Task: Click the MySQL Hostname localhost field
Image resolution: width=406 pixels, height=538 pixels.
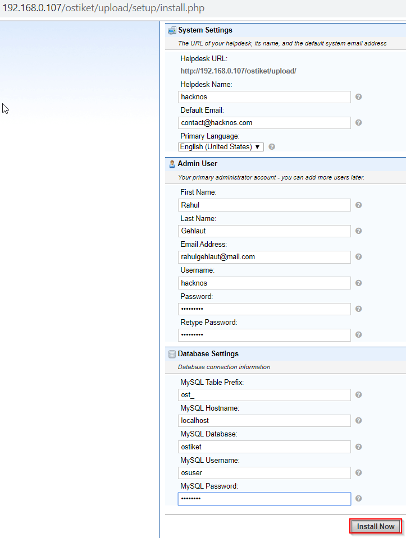Action: click(264, 421)
